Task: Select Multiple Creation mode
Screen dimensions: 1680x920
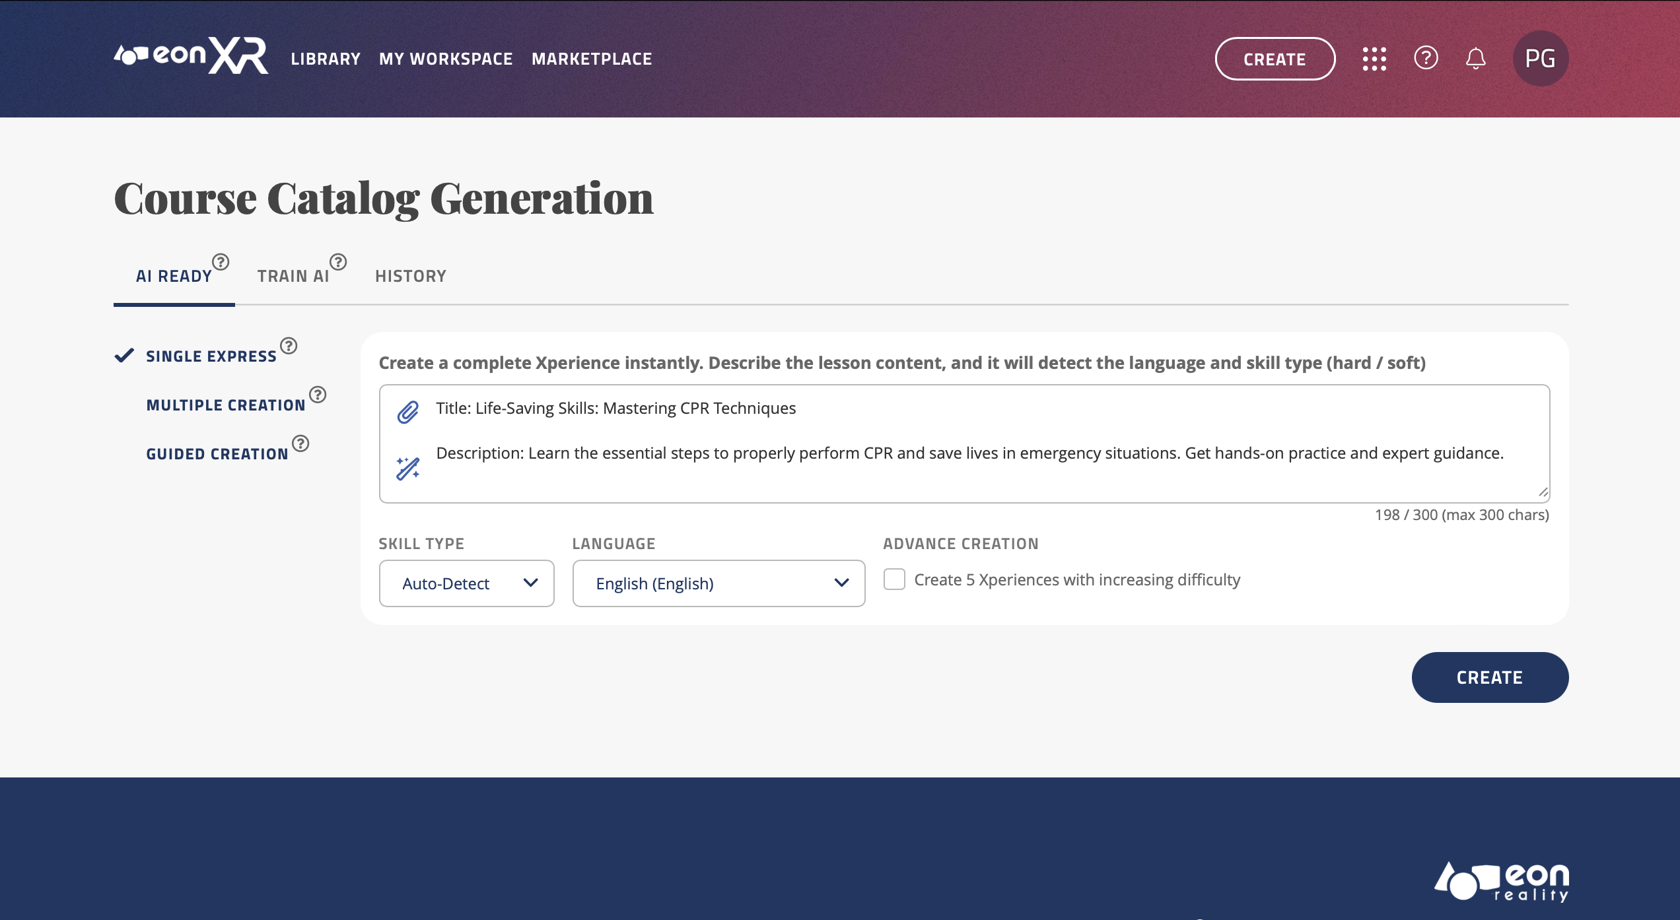Action: pyautogui.click(x=226, y=405)
